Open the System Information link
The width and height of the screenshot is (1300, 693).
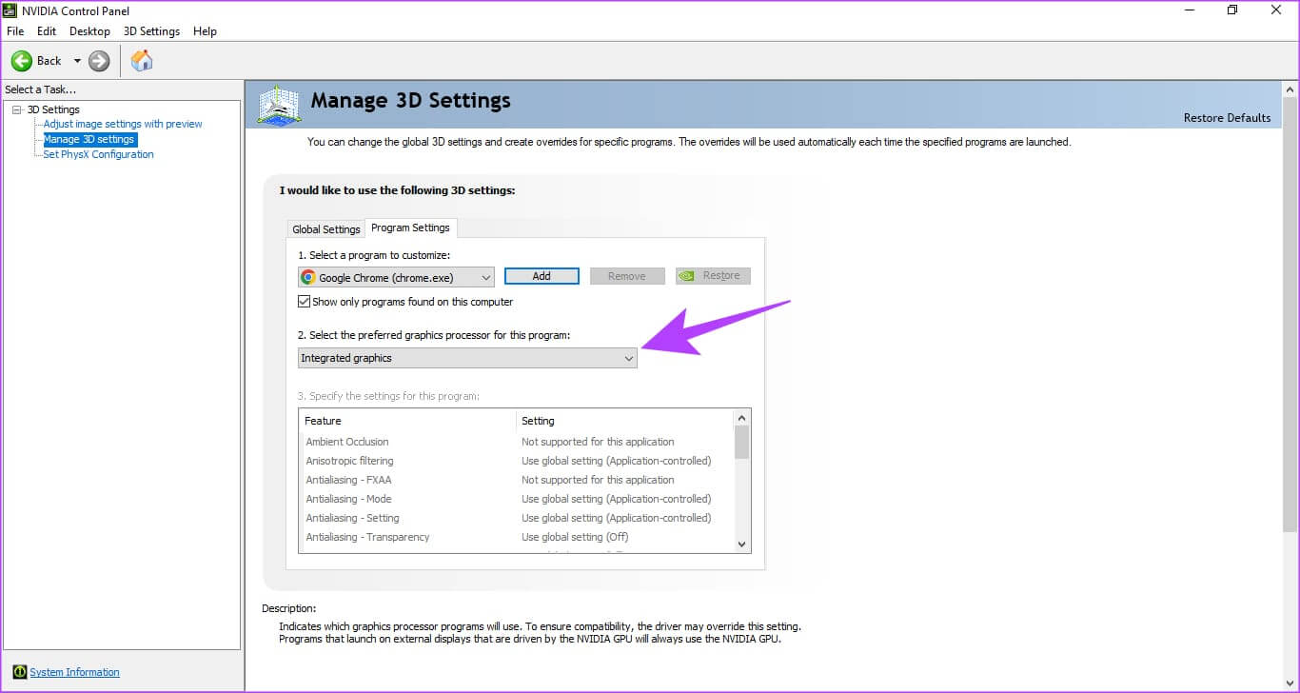(x=74, y=672)
